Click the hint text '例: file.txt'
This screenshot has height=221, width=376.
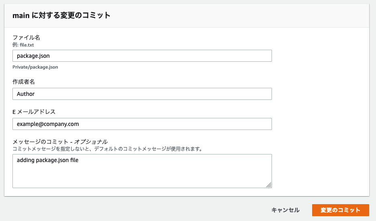[23, 45]
